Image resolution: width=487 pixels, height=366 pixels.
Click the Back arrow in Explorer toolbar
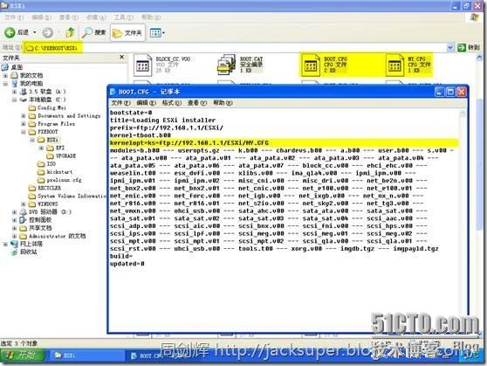pyautogui.click(x=10, y=32)
